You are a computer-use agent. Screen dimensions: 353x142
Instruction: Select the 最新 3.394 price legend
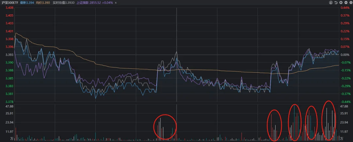(x=27, y=3)
